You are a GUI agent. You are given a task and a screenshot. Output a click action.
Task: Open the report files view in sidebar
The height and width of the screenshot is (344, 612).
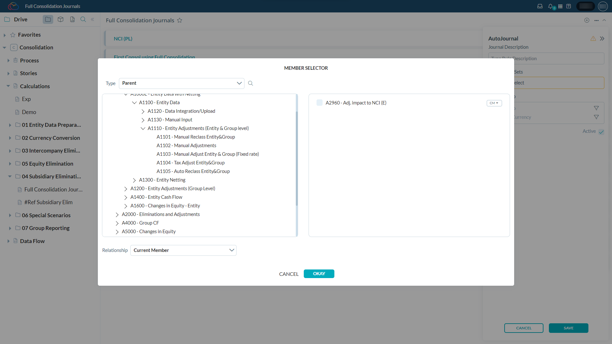[72, 19]
